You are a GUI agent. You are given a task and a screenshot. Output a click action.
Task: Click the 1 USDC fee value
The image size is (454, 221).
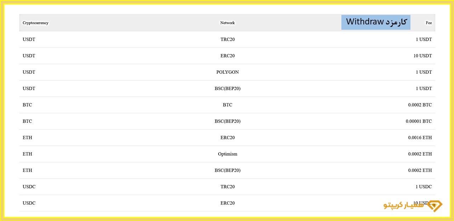424,187
